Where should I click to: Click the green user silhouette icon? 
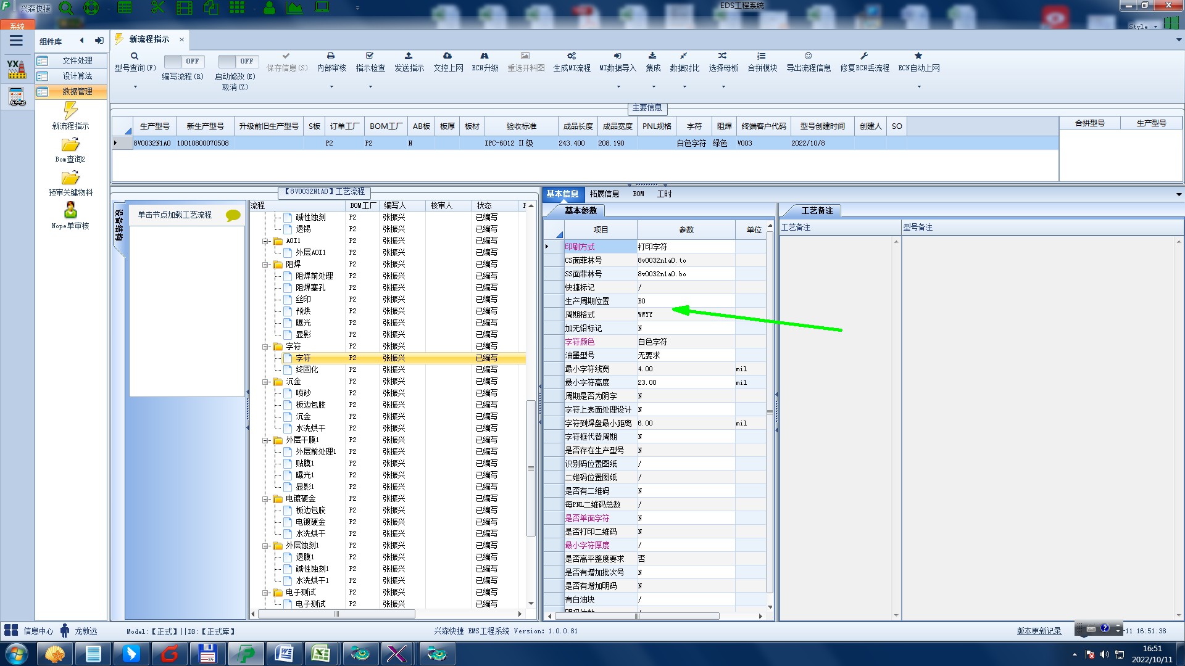269,8
